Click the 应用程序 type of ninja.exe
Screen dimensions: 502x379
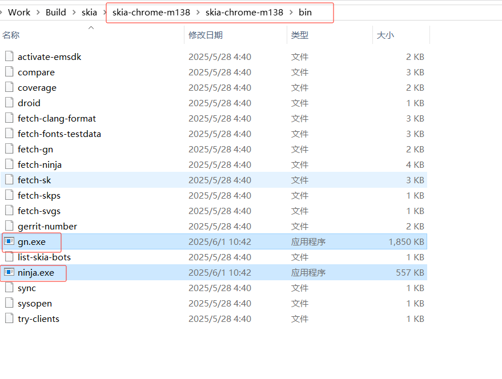tap(308, 273)
